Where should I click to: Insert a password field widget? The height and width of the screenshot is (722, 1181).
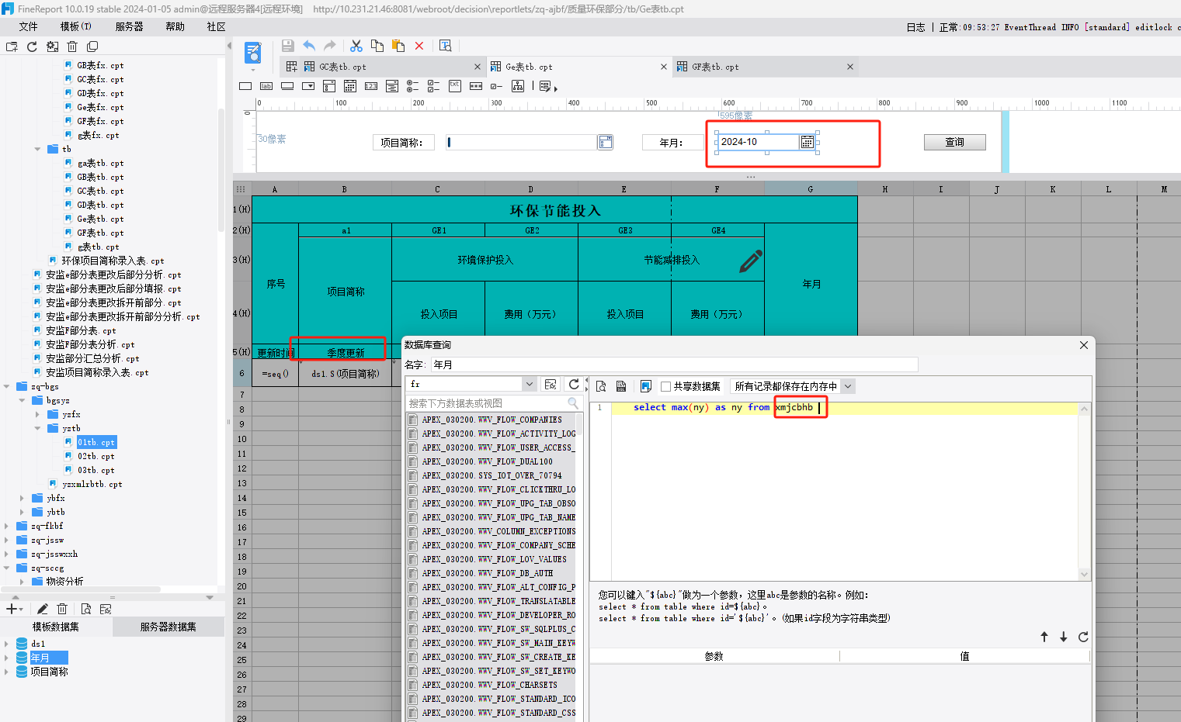476,86
